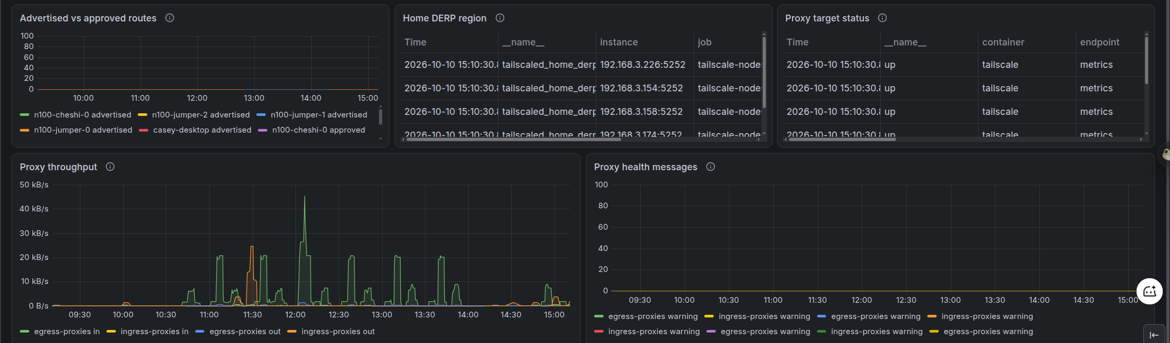Toggle the egress-proxies in series

coord(67,332)
